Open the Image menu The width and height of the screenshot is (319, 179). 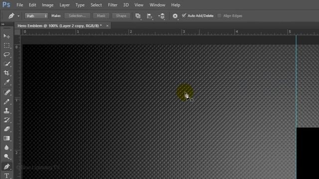tap(48, 5)
